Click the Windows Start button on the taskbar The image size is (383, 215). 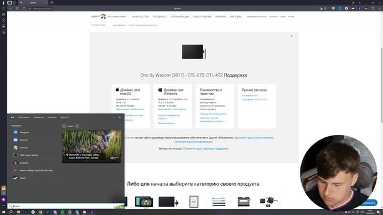(4, 212)
